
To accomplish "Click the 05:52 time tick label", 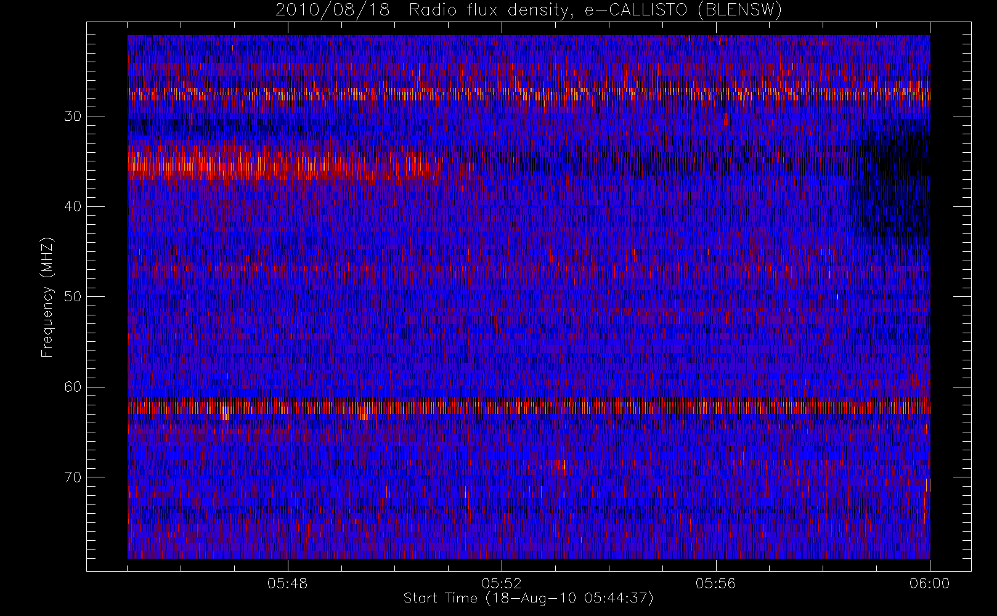I will 501,583.
